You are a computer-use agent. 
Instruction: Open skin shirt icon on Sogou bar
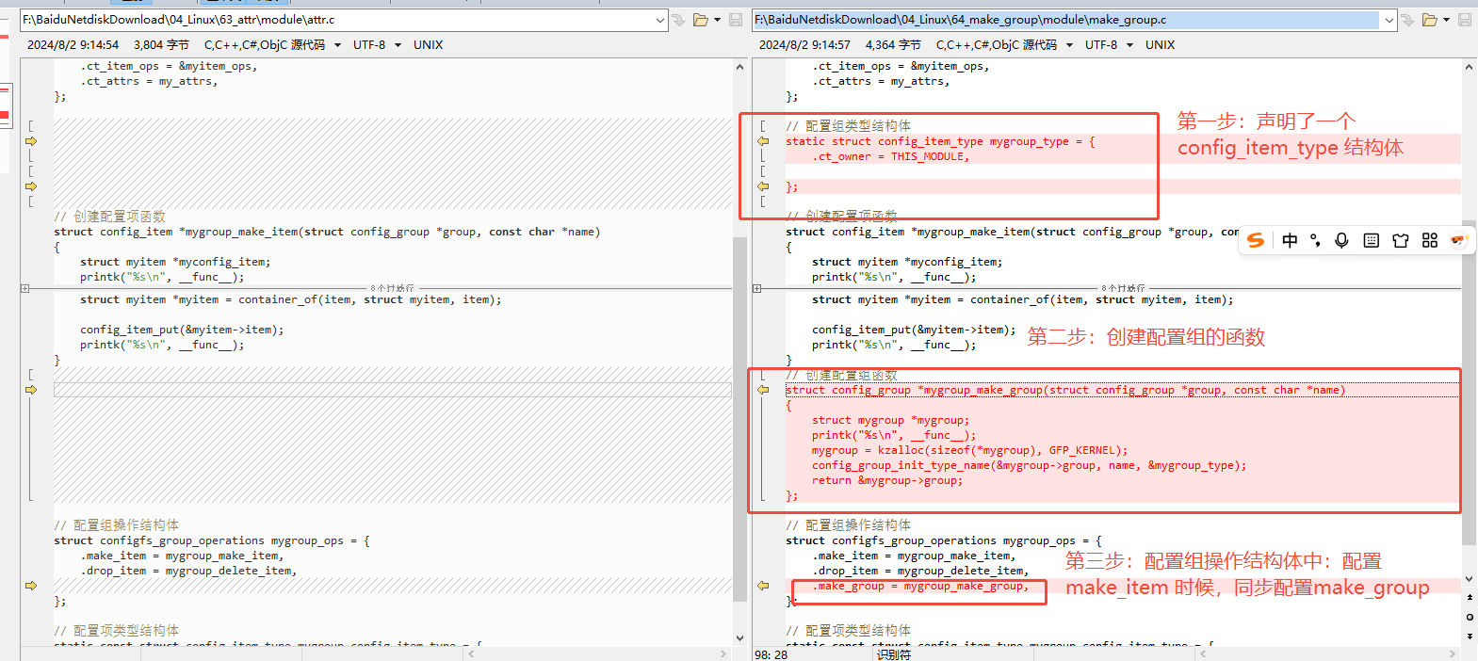(x=1401, y=240)
